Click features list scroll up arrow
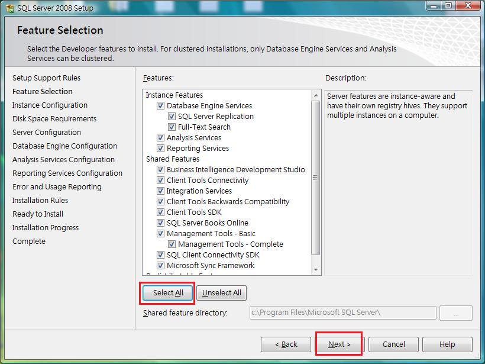The width and height of the screenshot is (485, 364). 315,95
